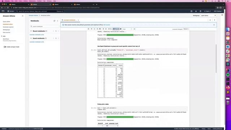231x130 pixels.
Task: Open the AWS help question icon
Action: (200, 11)
